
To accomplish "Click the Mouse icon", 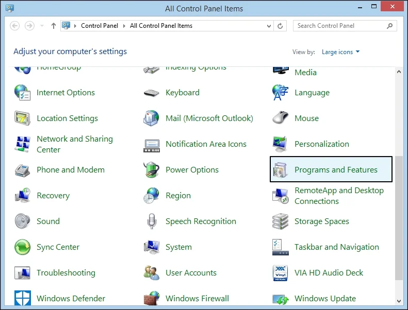I will click(280, 117).
